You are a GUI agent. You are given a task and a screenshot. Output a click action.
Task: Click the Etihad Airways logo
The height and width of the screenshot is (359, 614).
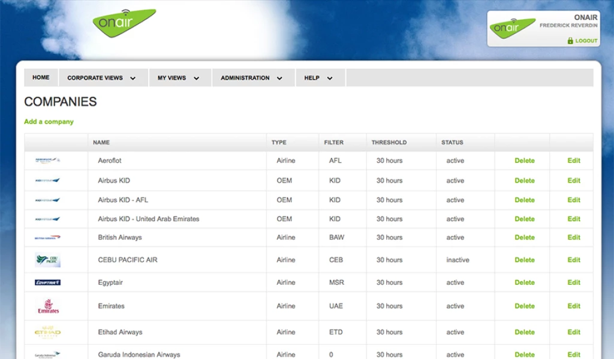pos(47,332)
